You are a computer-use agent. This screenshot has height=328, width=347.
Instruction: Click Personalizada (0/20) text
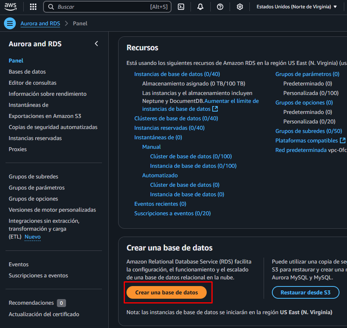tap(309, 121)
